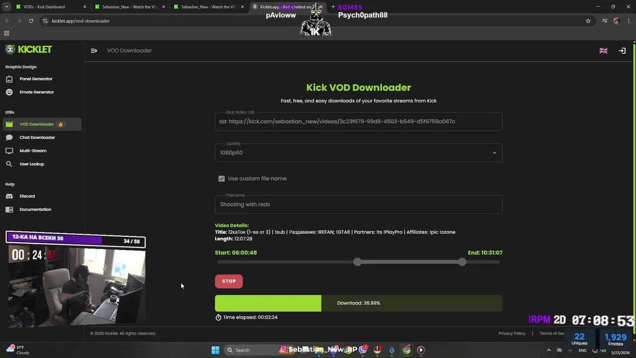Viewport: 636px width, 358px height.
Task: Open the Quality 1080p60 dropdown
Action: click(x=358, y=153)
